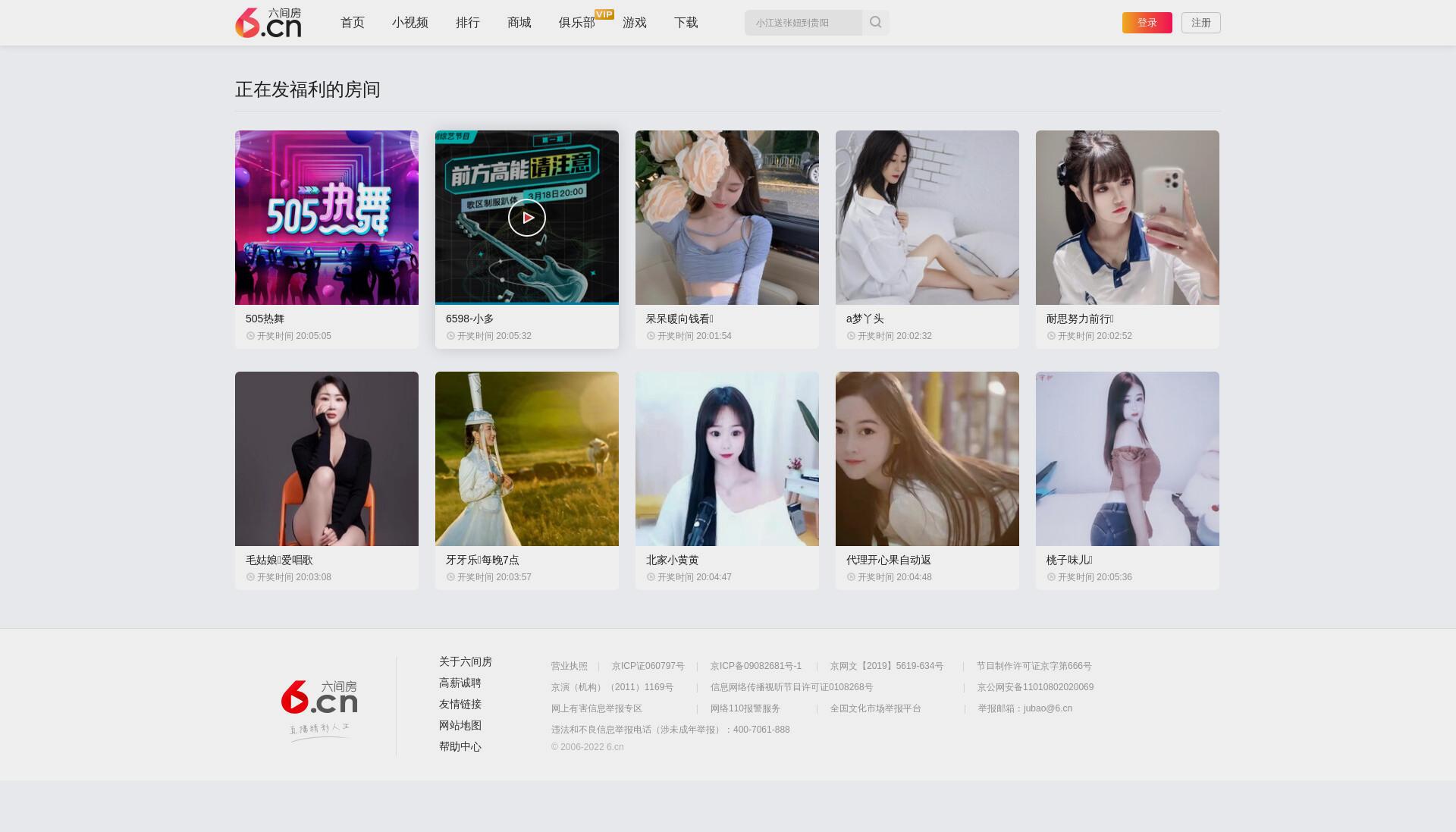Image resolution: width=1456 pixels, height=832 pixels.
Task: Click 节目制作许可证京字第666号 link
Action: point(1034,667)
